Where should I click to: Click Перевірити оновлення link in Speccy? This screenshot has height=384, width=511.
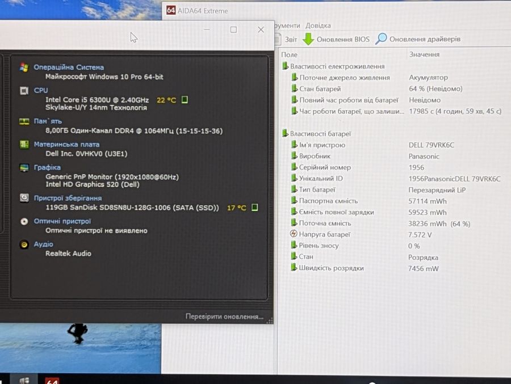click(224, 317)
